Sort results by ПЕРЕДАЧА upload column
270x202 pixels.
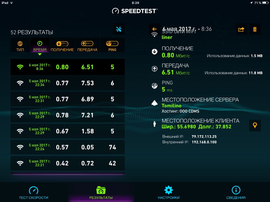[x=87, y=45]
